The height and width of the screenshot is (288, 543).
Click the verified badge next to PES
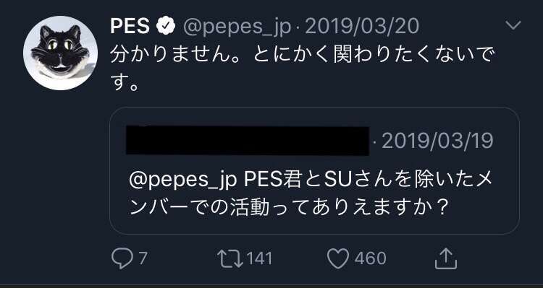[x=166, y=26]
